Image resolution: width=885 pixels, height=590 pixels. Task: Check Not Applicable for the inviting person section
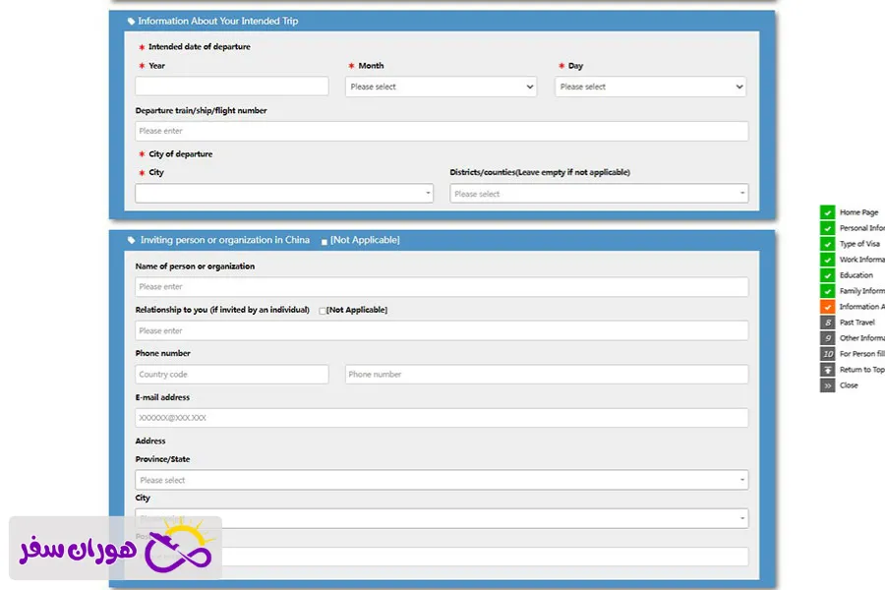point(324,241)
